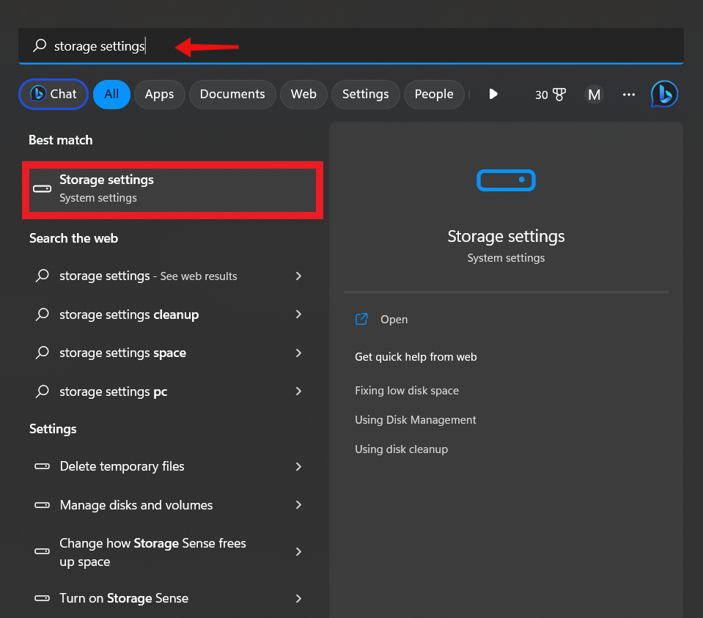Viewport: 703px width, 618px height.
Task: Open the Fixing low disk space help link
Action: pyautogui.click(x=407, y=390)
